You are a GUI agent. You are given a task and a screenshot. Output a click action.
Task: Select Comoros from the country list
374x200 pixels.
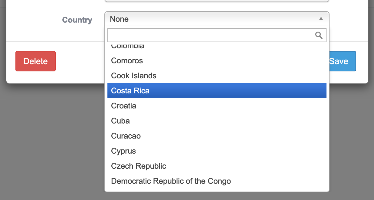(x=127, y=61)
